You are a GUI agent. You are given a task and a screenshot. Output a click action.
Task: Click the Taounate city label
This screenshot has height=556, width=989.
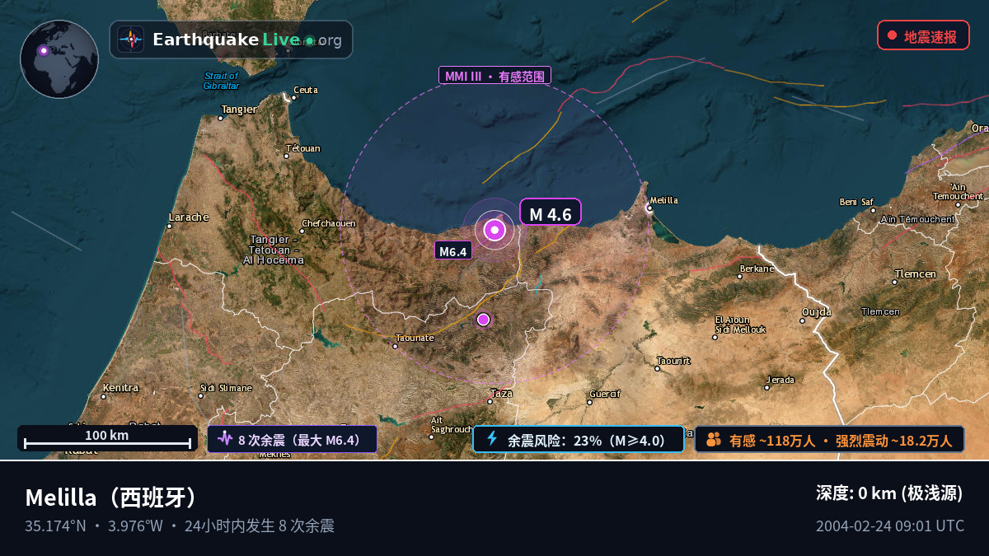tap(415, 338)
